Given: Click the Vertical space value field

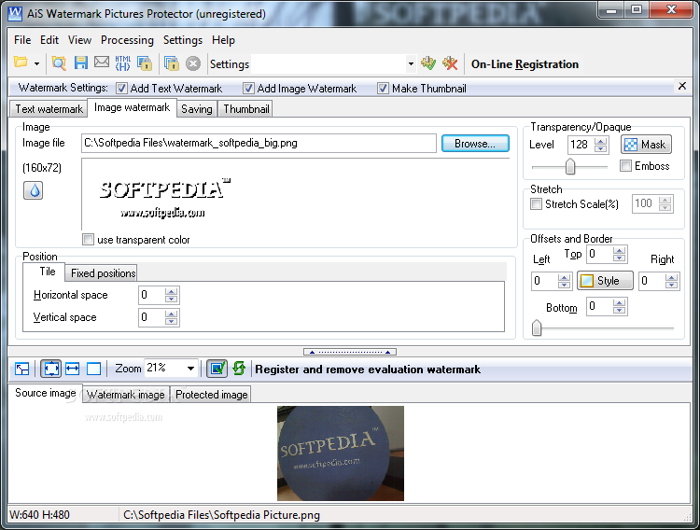Looking at the screenshot, I should pos(151,317).
